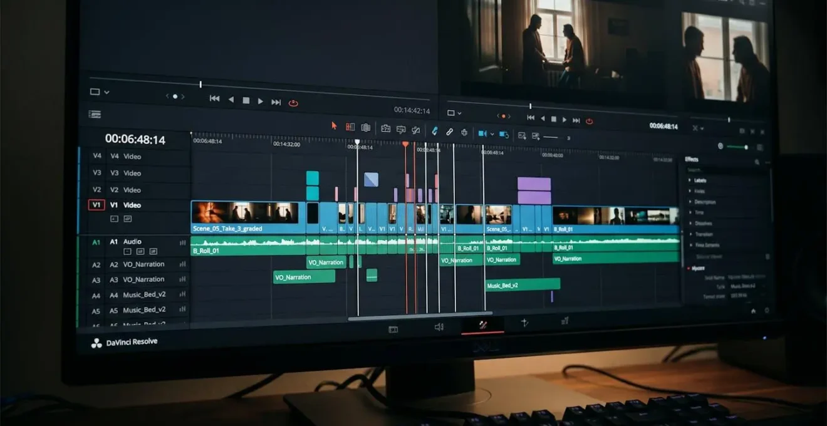Select the V4 Video track header

133,157
